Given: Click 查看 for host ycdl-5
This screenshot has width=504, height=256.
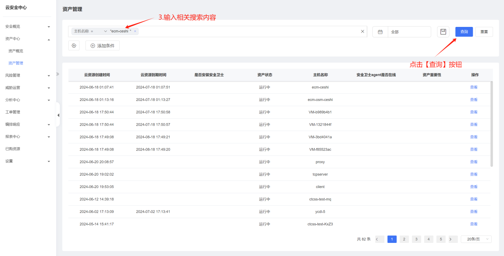Looking at the screenshot, I should click(x=474, y=211).
